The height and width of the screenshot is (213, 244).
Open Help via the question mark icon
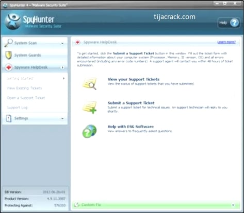[234, 23]
